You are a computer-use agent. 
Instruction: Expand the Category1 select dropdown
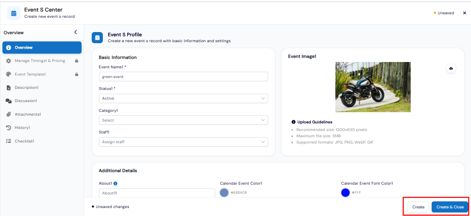(x=183, y=120)
